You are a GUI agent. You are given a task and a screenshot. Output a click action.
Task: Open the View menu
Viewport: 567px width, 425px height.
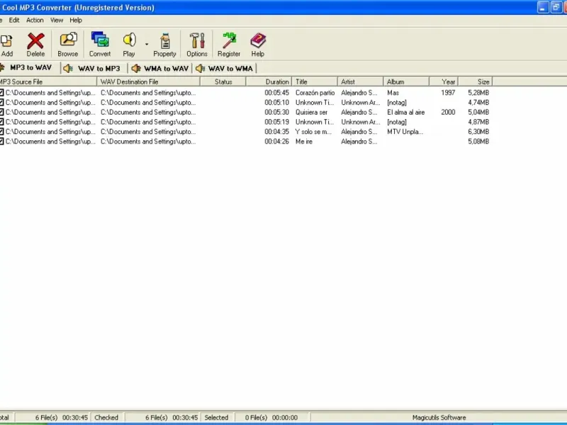[x=57, y=21]
